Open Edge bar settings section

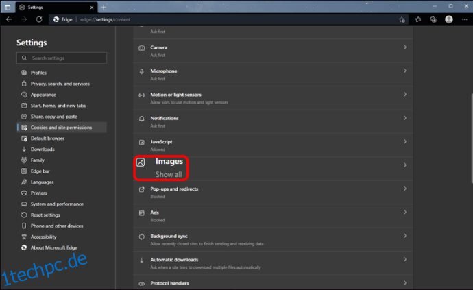62,171
